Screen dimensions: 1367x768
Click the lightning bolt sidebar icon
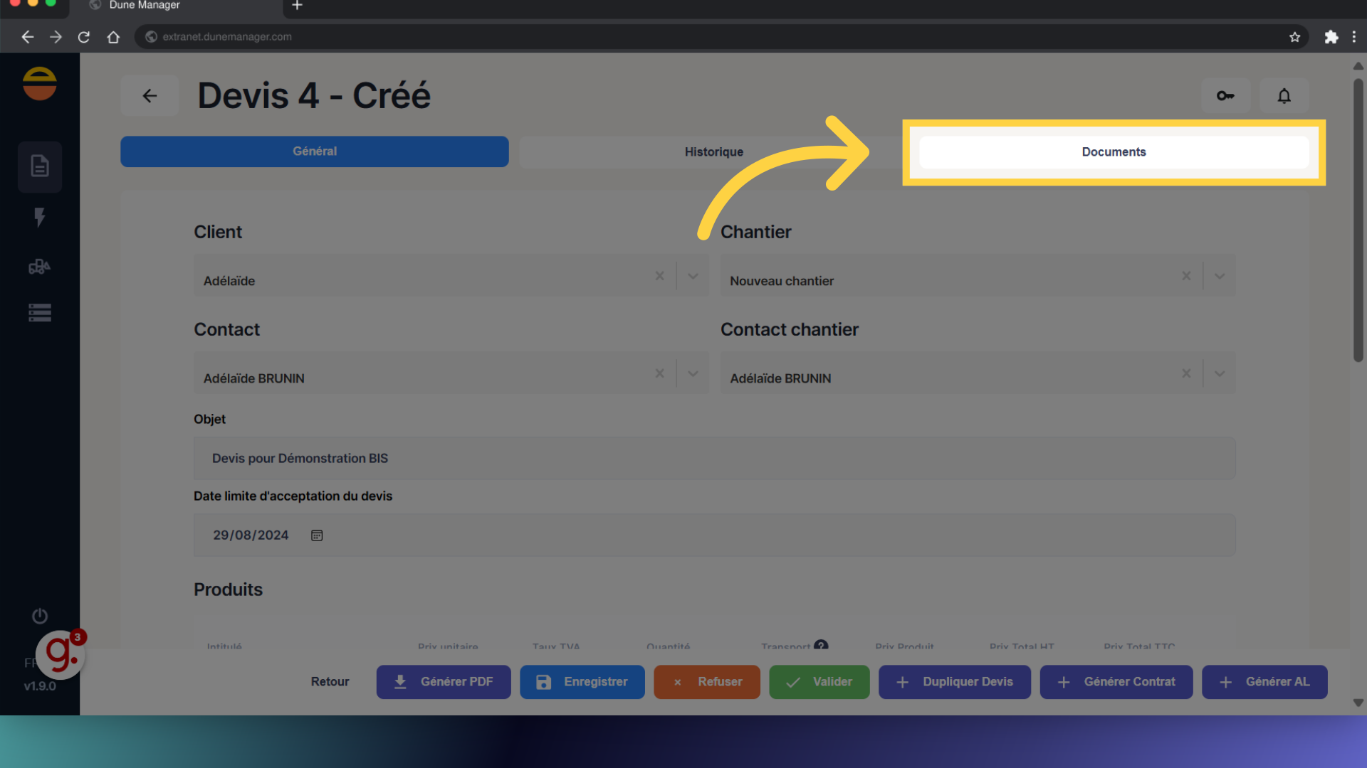point(40,217)
